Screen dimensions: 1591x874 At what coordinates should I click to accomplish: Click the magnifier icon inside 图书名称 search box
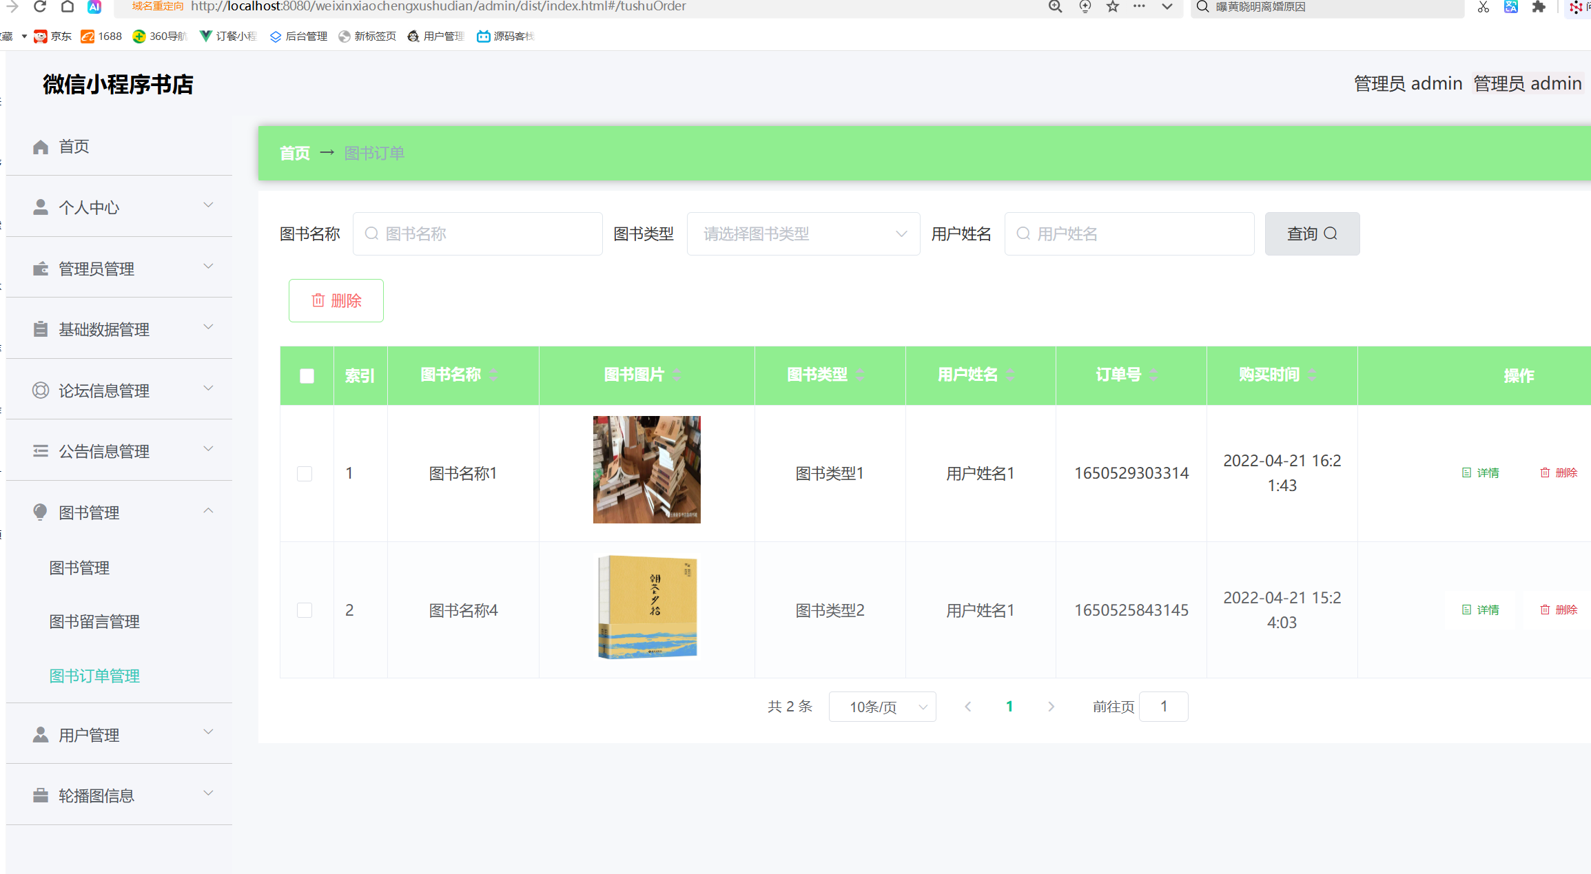point(371,233)
